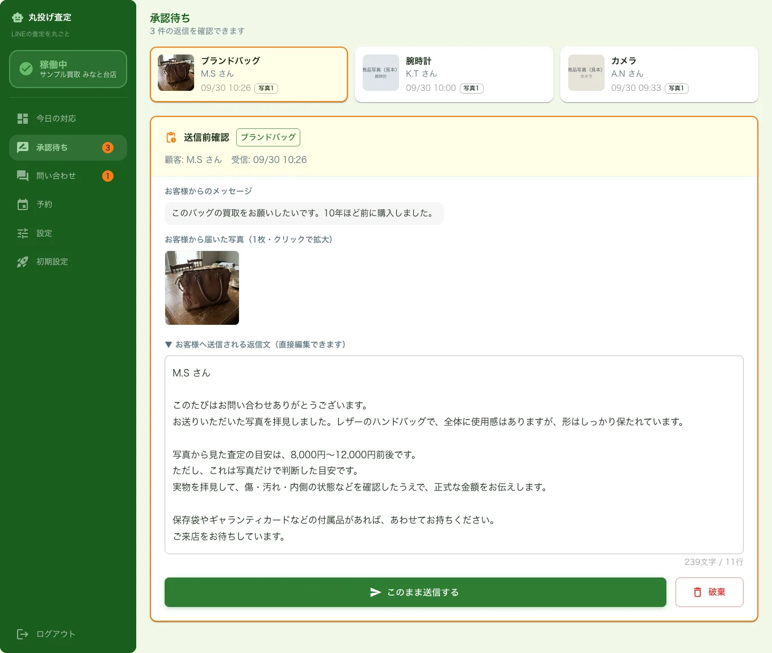Click the orange badge 1 on 問い合わせ
Viewport: 772px width, 653px height.
click(108, 176)
